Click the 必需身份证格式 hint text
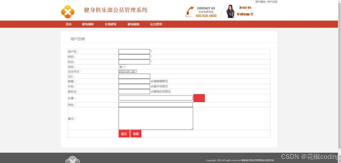341x163 pixels. click(161, 92)
